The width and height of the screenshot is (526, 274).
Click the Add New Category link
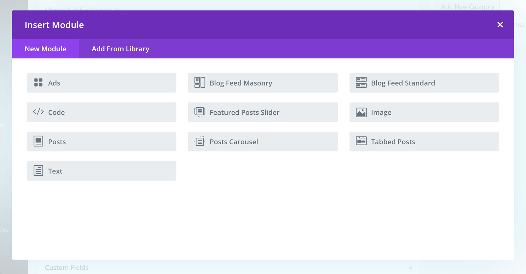point(467,7)
